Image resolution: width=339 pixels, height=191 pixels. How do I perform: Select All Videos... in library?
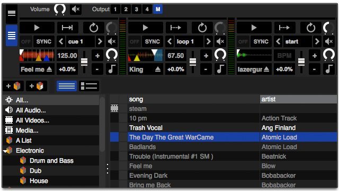point(51,120)
